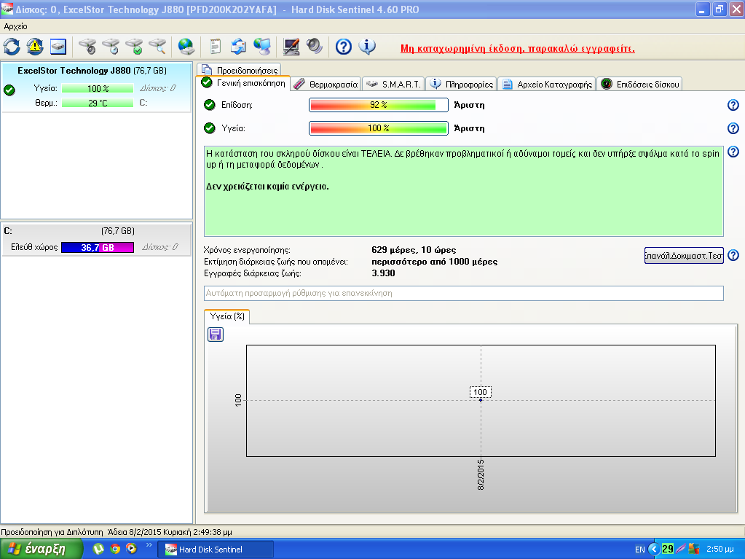Viewport: 745px width, 559px height.
Task: Open configuration via monitor with screwdriver icon
Action: 291,47
